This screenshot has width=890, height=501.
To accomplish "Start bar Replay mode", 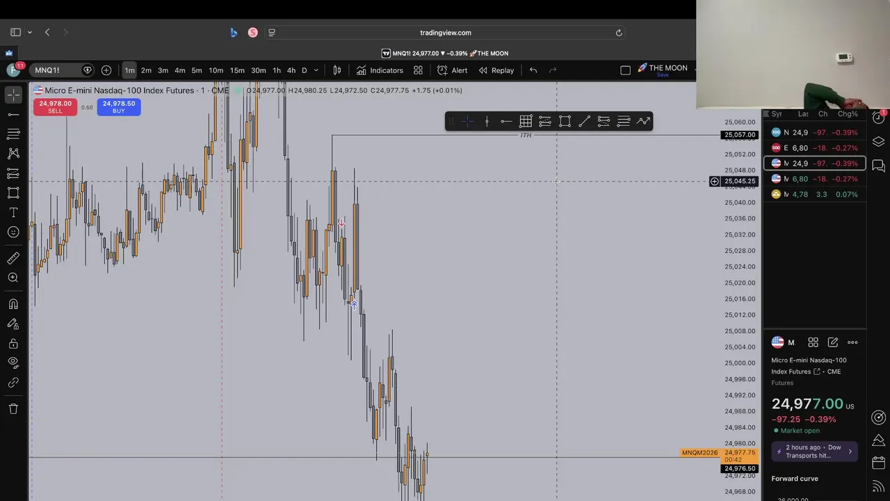I will (x=496, y=70).
